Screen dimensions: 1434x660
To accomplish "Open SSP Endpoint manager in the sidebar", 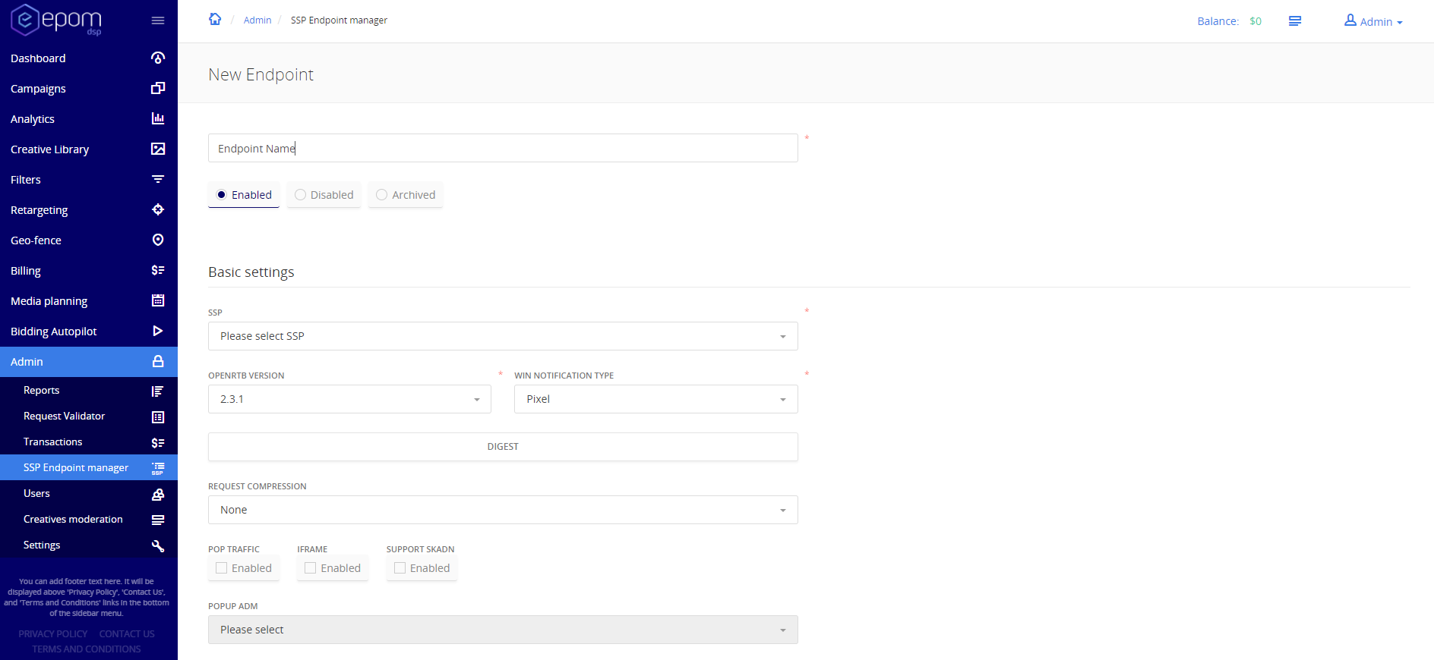I will [89, 468].
